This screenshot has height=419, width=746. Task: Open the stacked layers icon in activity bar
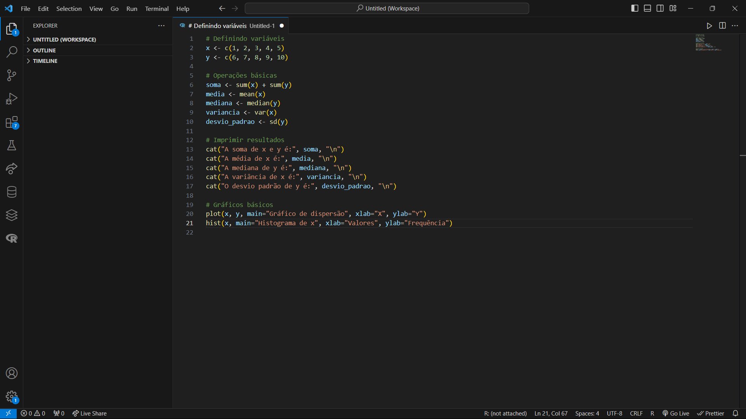(12, 215)
